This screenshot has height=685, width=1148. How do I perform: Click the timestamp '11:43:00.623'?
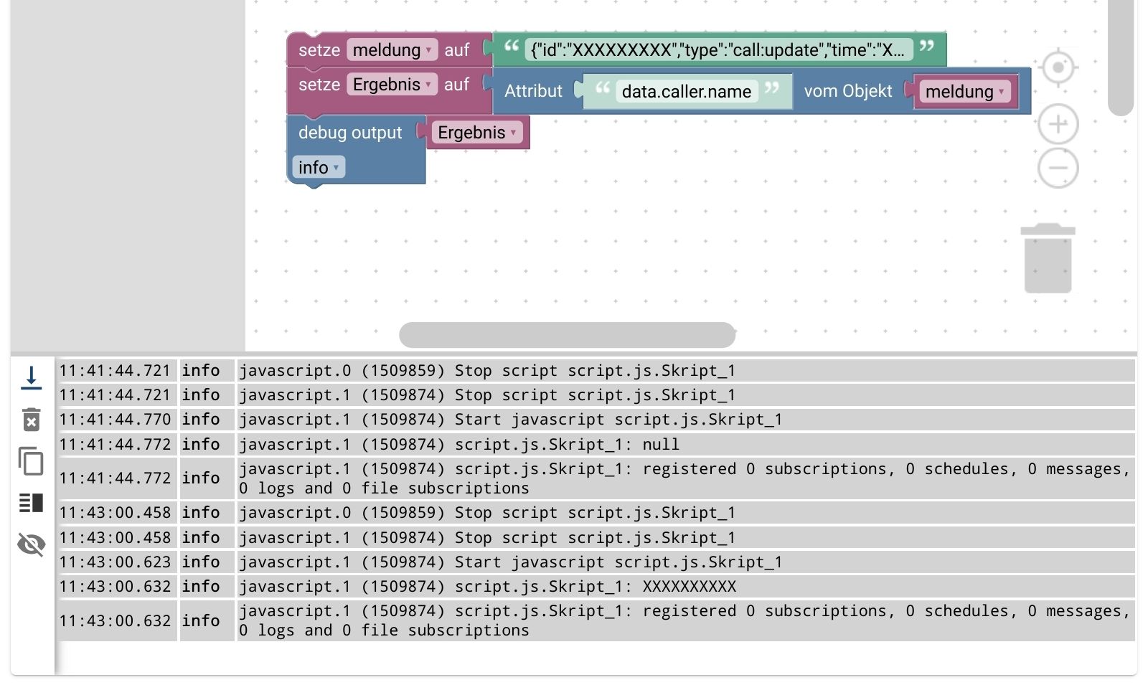115,562
